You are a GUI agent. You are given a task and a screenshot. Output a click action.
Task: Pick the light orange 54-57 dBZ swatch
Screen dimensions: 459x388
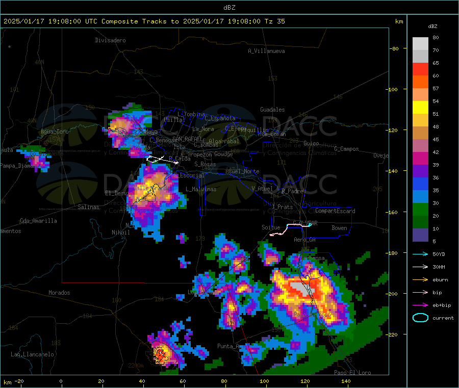420,94
